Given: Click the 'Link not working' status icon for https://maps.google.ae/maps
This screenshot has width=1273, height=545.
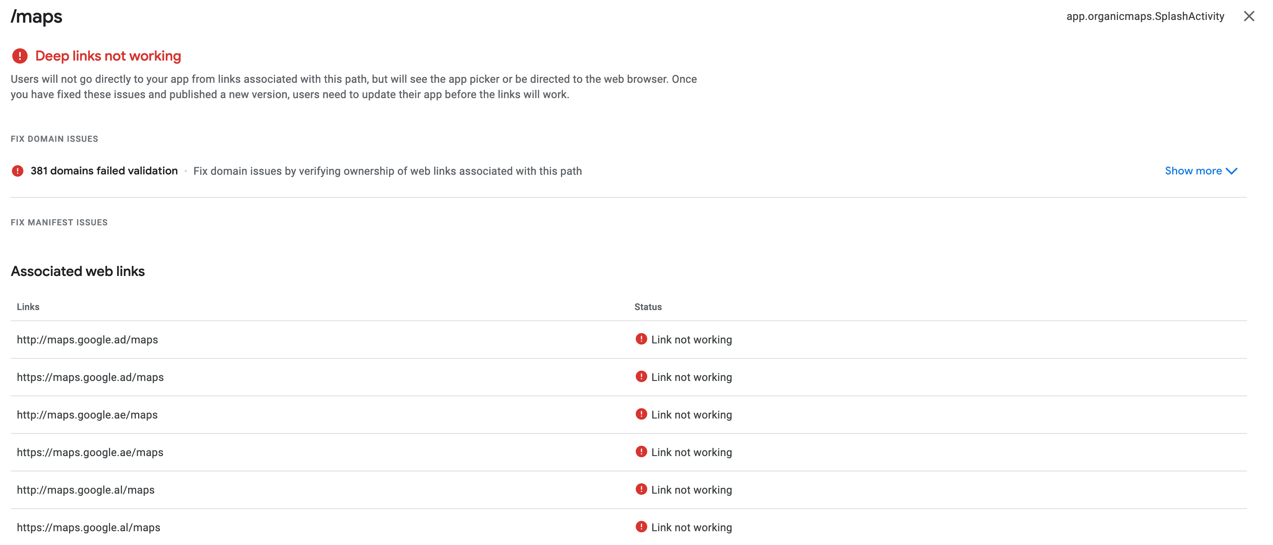Looking at the screenshot, I should [x=641, y=452].
